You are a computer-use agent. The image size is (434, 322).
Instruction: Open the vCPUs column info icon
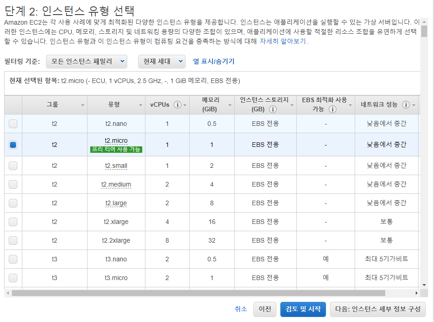(x=177, y=104)
